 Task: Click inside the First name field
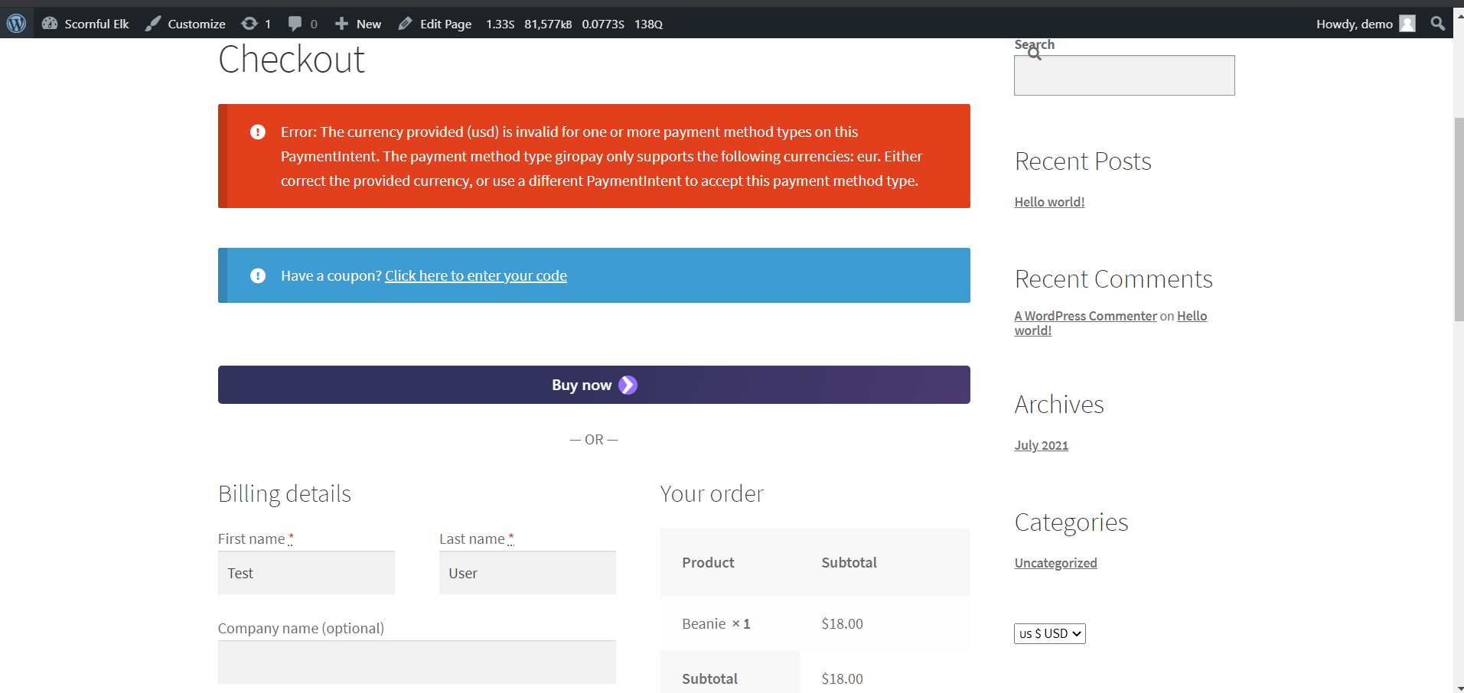(x=305, y=572)
